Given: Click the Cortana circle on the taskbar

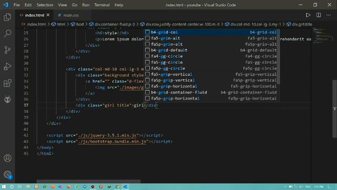Looking at the screenshot, I should coord(12,187).
